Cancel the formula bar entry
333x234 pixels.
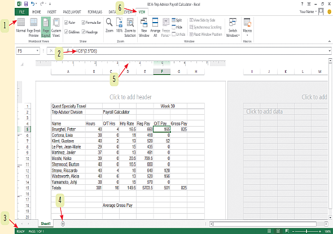[x=51, y=51]
